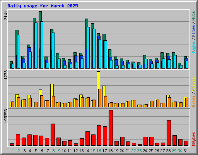This screenshot has height=155, width=198.
Task: Click the orange Sites legend label
Action: [194, 102]
